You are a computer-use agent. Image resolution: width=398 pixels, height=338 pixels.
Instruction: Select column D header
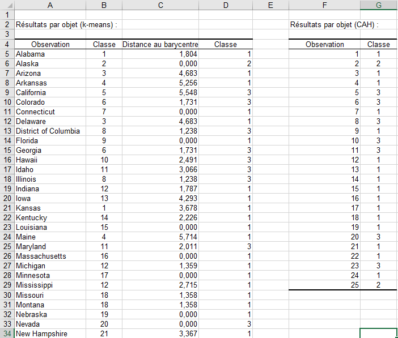tap(226, 5)
